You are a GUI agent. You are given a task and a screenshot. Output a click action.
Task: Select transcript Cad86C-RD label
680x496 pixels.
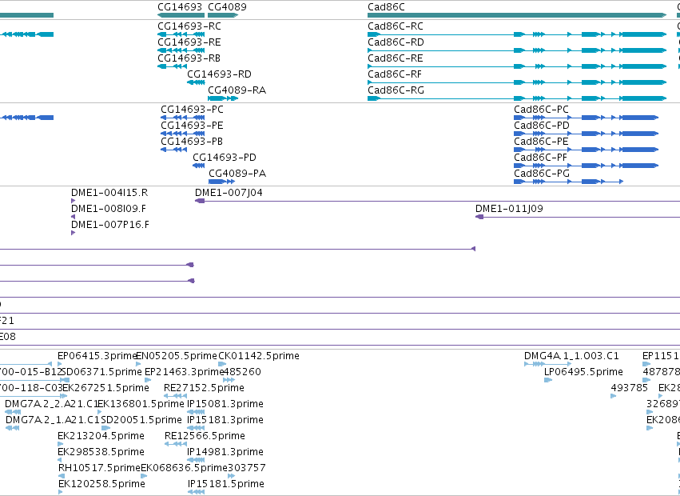point(396,42)
